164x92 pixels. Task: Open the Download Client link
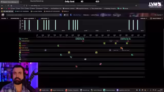[x=106, y=15]
